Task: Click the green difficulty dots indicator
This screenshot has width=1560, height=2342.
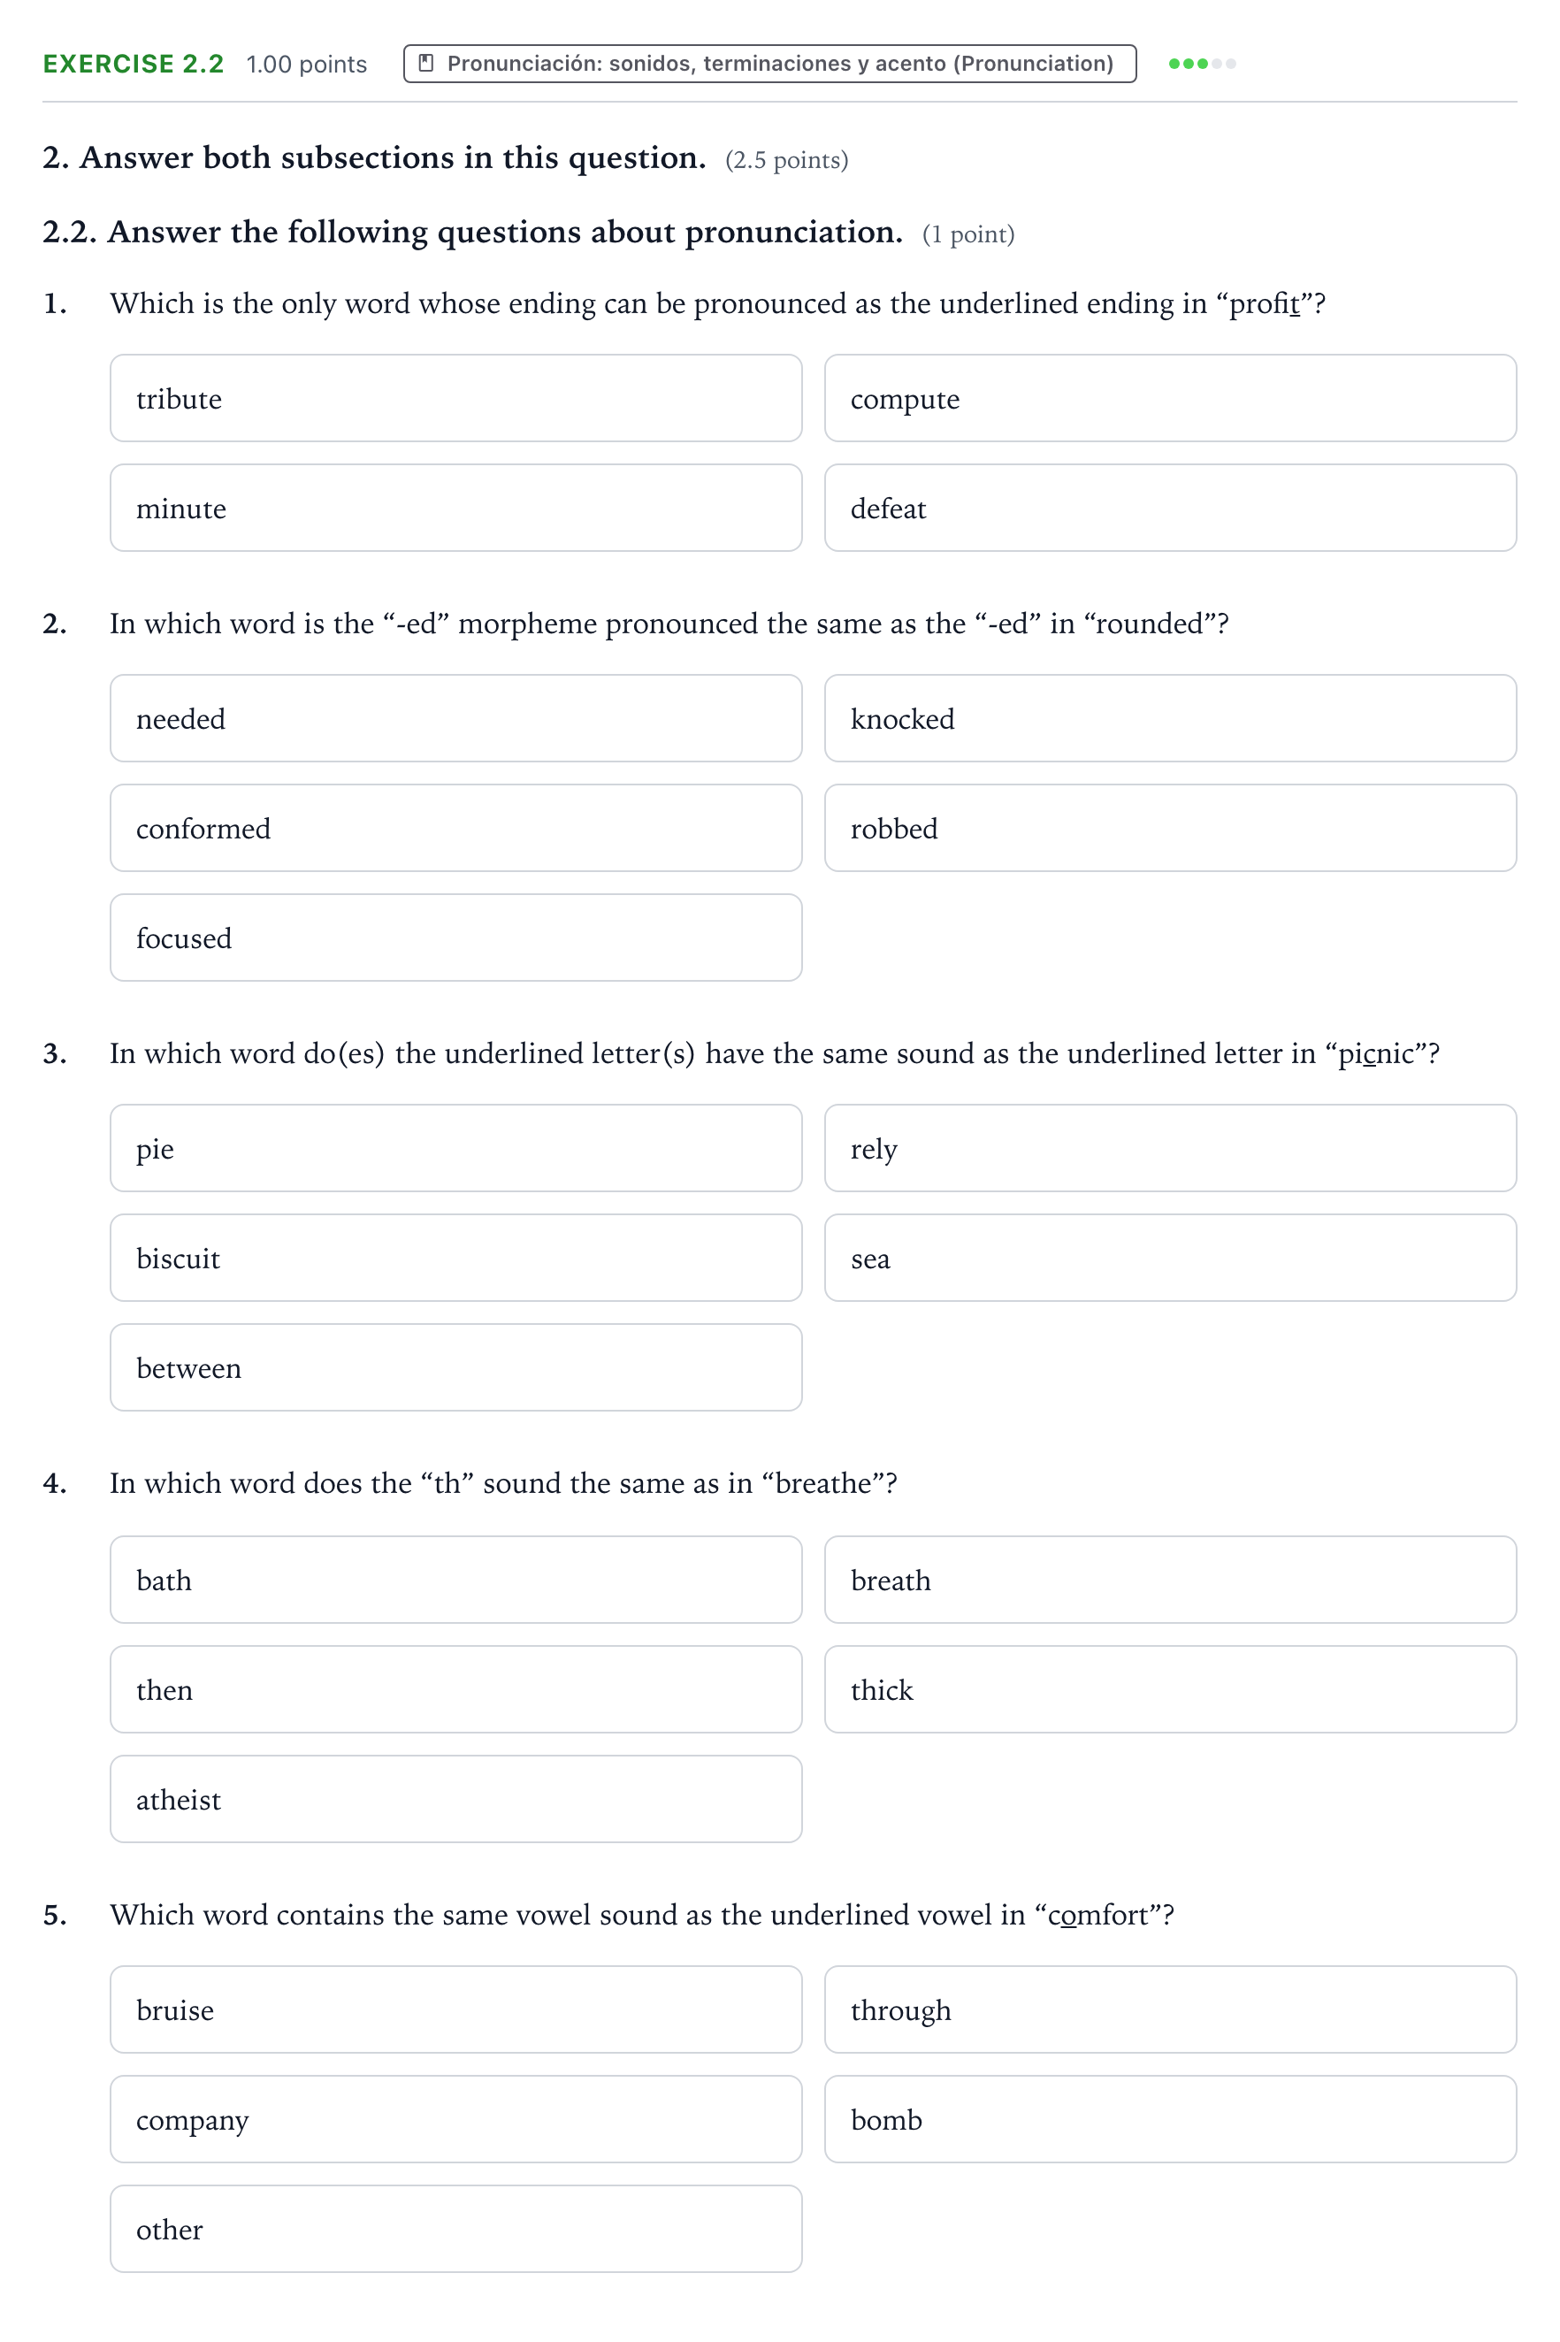Action: tap(1201, 64)
